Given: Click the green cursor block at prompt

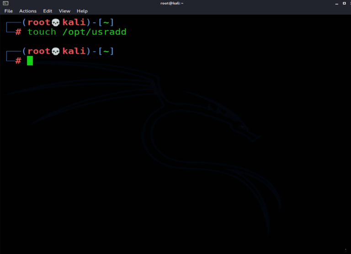Looking at the screenshot, I should coord(30,61).
